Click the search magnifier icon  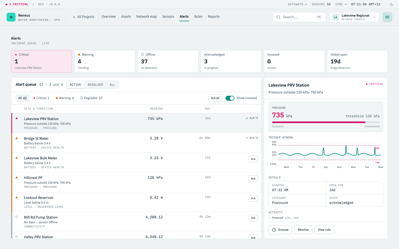[x=278, y=17]
